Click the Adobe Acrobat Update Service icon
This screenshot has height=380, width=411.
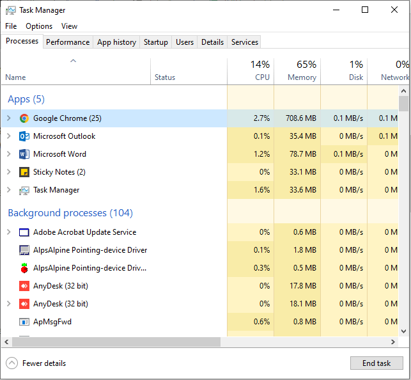point(24,232)
